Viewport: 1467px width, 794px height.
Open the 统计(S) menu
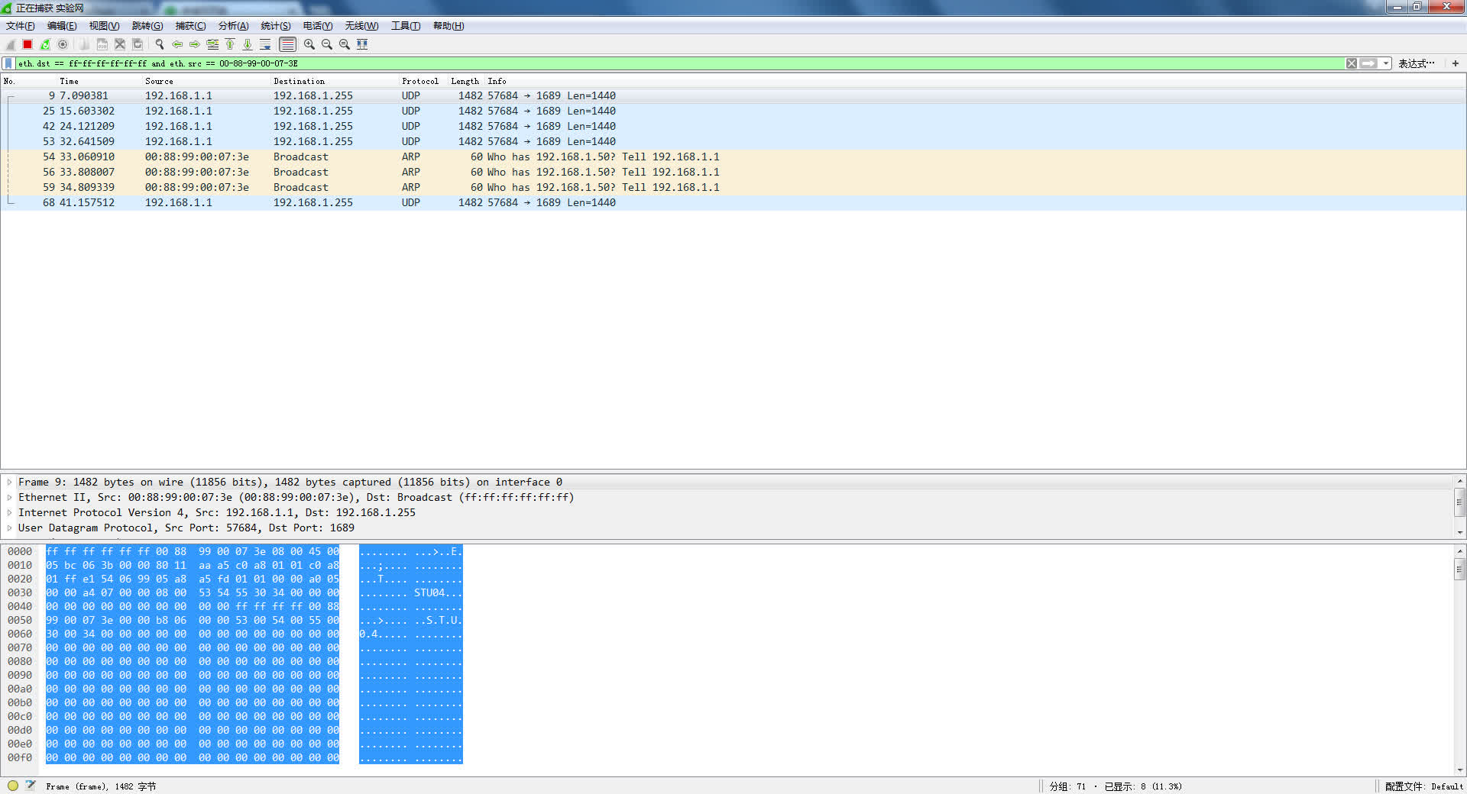coord(275,26)
